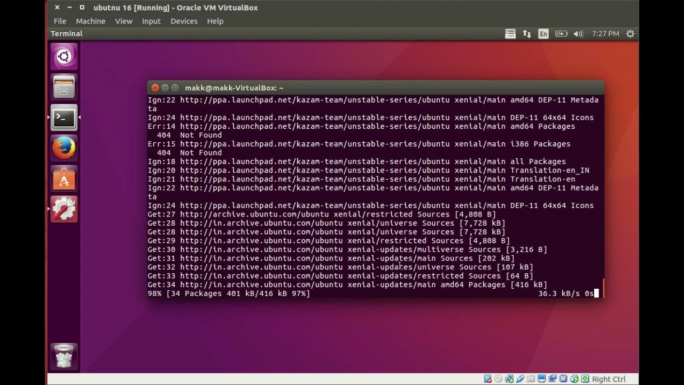Screen dimensions: 684x385
Task: Click the notes list indicator in panel
Action: tap(510, 34)
